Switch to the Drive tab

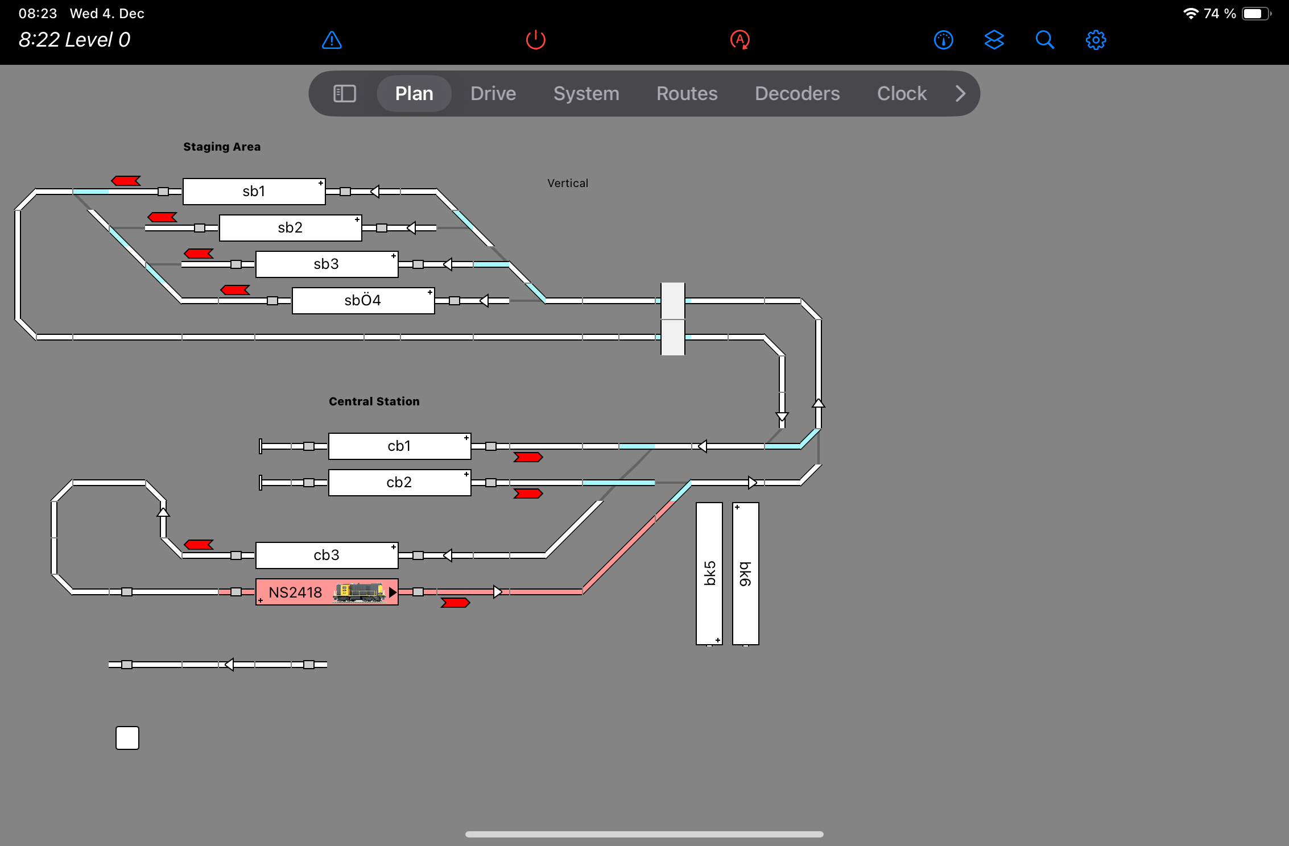point(493,94)
